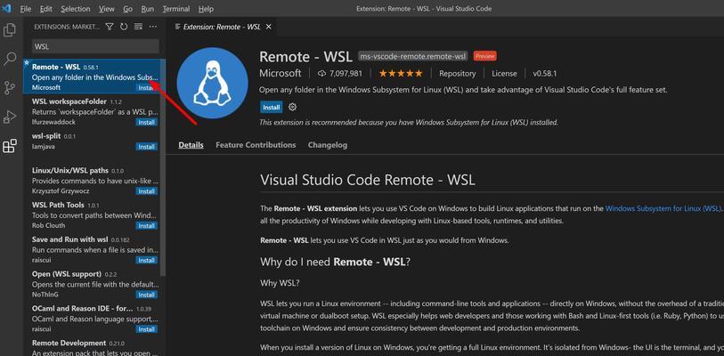
Task: Open the Run menu
Action: (148, 9)
